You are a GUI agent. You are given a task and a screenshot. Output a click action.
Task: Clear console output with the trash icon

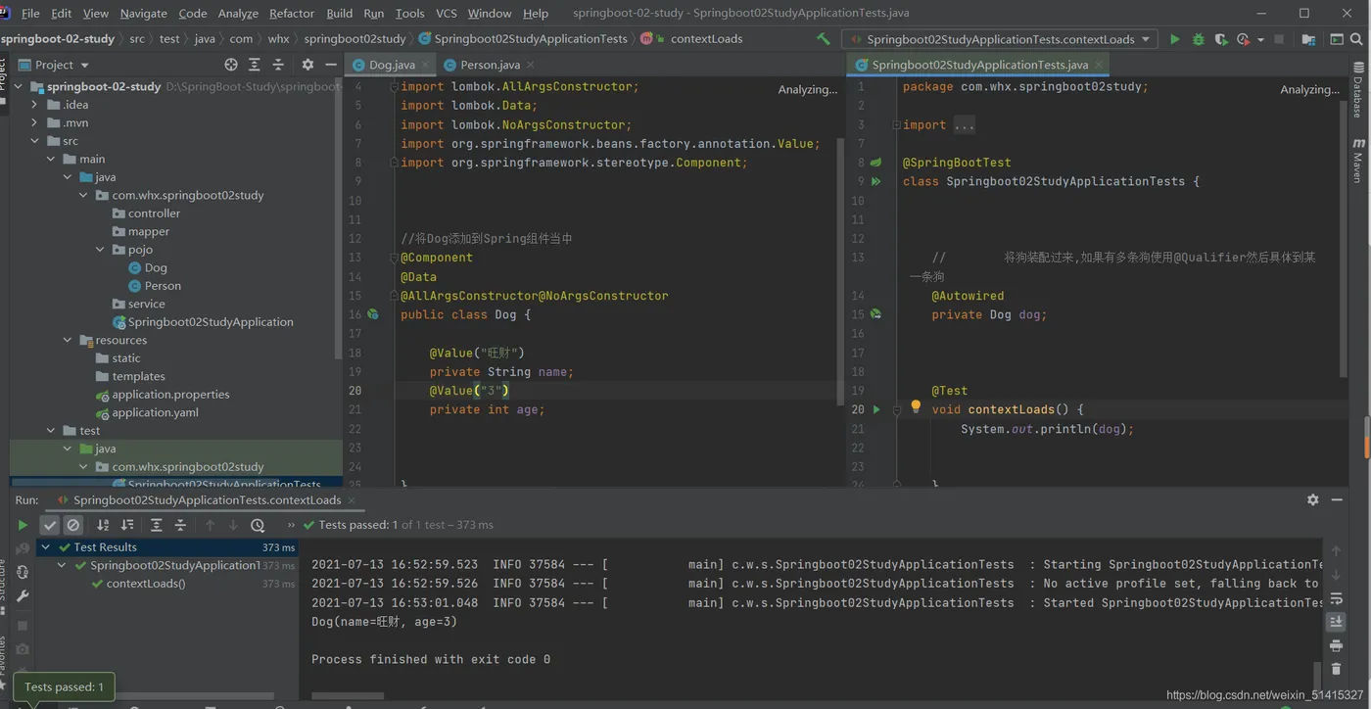pos(1336,669)
